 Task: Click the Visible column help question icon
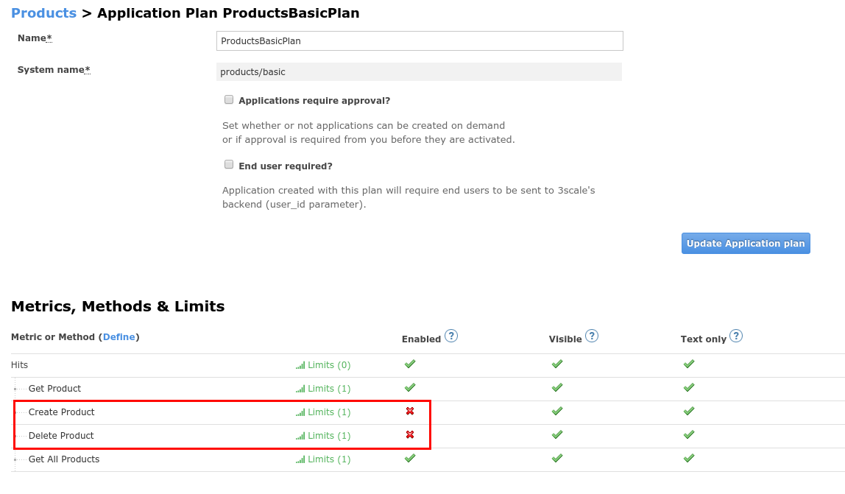coord(591,336)
